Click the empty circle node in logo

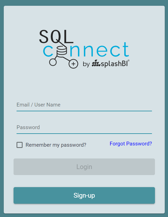click(53, 62)
